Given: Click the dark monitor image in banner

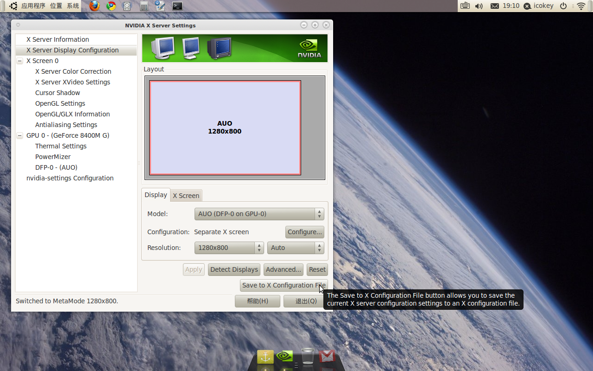Looking at the screenshot, I should (219, 48).
